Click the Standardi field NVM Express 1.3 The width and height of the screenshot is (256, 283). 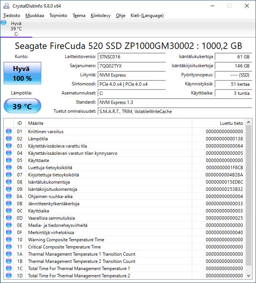click(x=175, y=102)
